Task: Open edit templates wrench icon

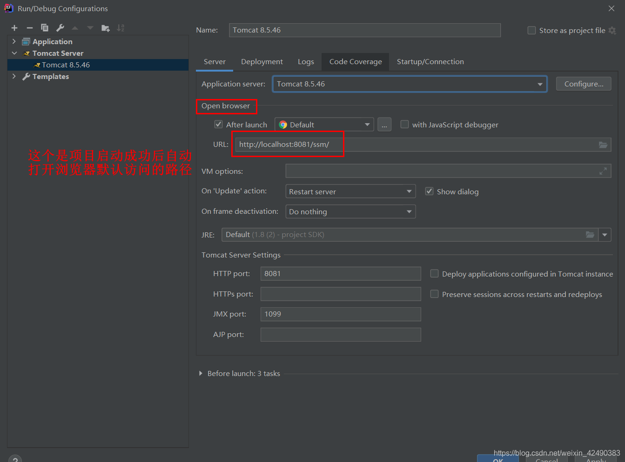Action: 60,28
